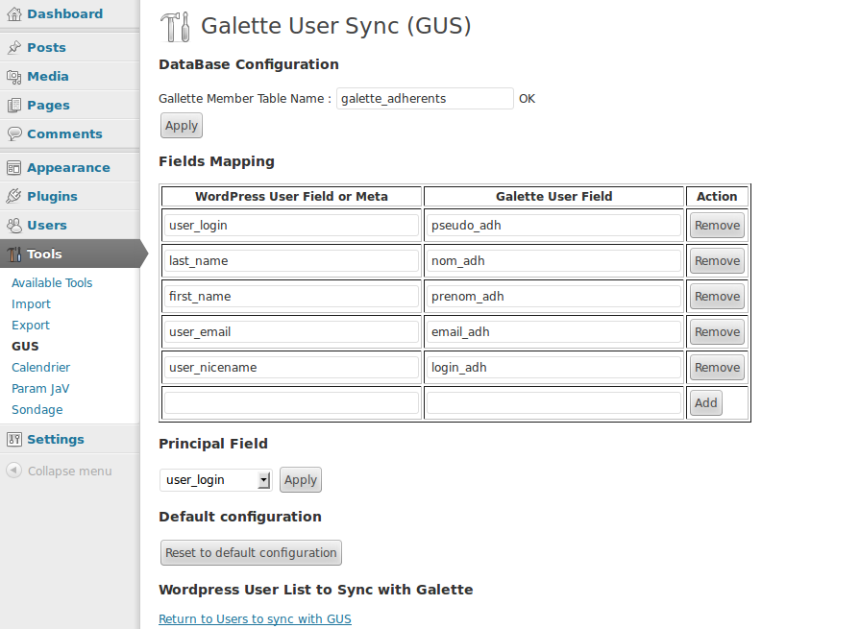Open the Param JaV submenu link
Screen dimensions: 860x629
coord(40,389)
